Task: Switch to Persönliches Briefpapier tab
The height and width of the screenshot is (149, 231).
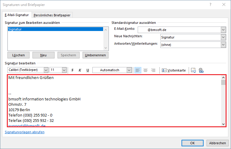Action: coord(52,15)
